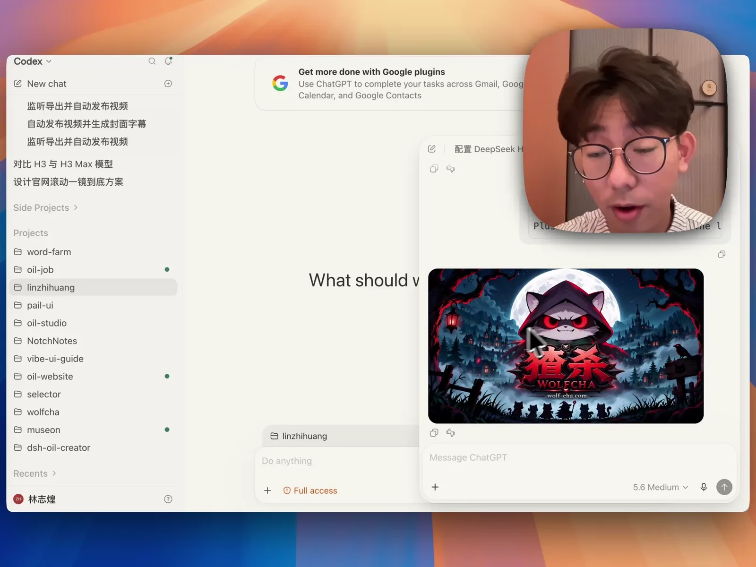
Task: Open the Codex title dropdown
Action: tap(33, 61)
